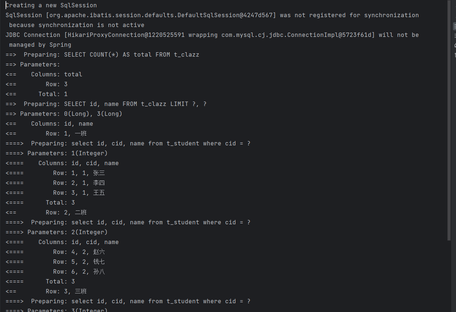456x312 pixels.
Task: Click the "Parameters: 2(Integer)" line
Action: [x=67, y=232]
